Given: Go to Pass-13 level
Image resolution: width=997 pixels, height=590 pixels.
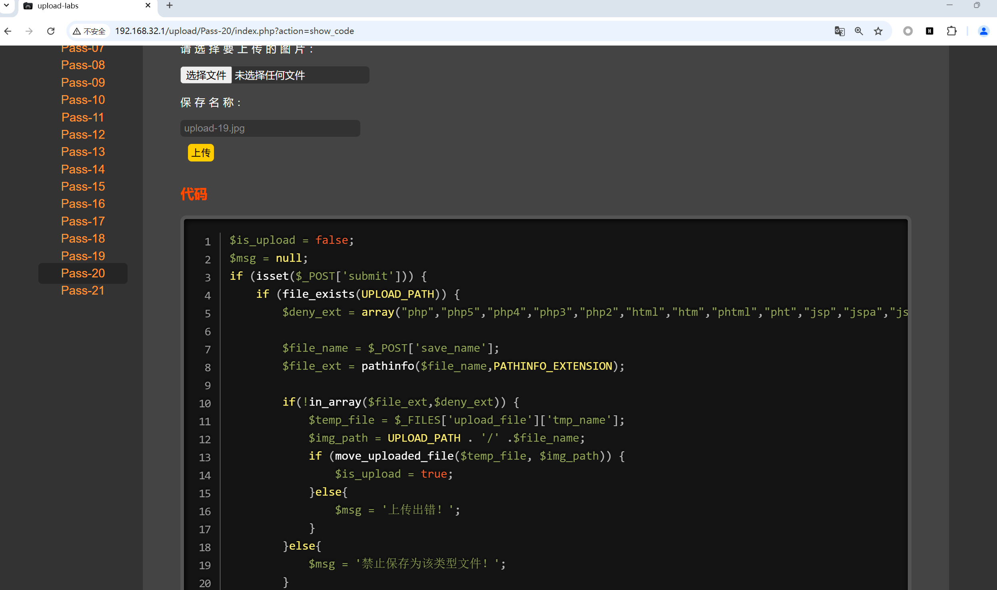Looking at the screenshot, I should (83, 152).
